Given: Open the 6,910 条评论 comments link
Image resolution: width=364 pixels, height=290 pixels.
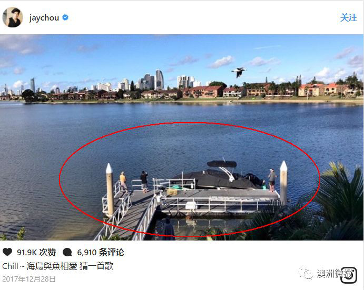Looking at the screenshot, I should pos(101,253).
